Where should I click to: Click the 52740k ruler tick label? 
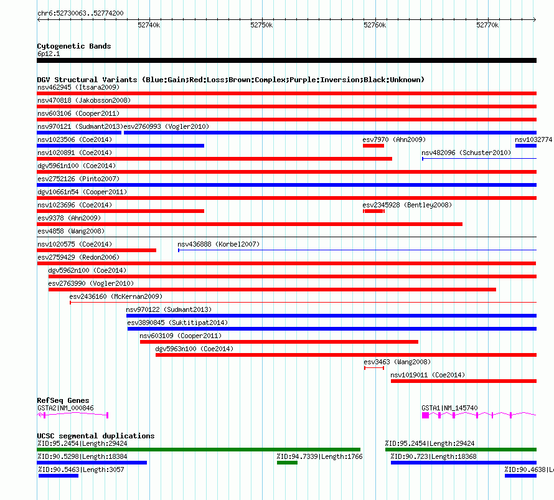pos(149,25)
